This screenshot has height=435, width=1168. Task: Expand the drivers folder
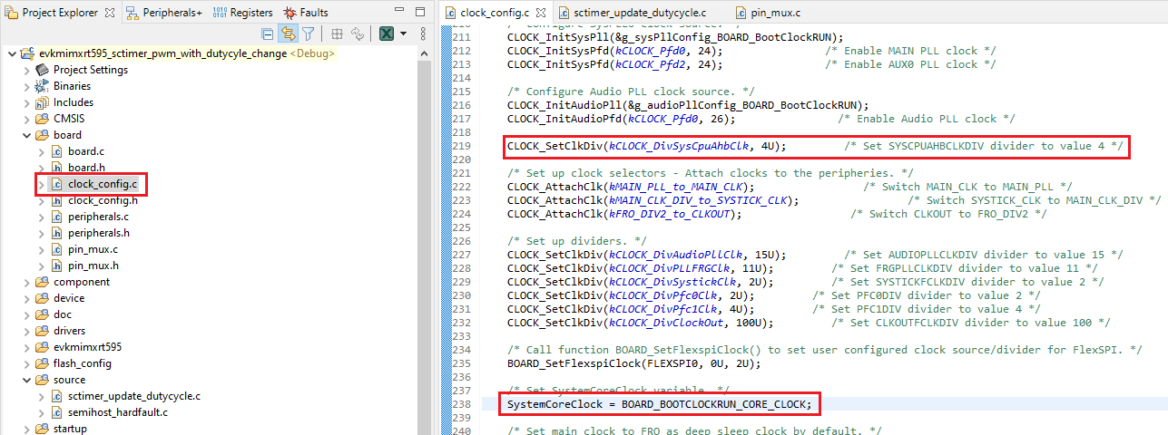click(26, 331)
